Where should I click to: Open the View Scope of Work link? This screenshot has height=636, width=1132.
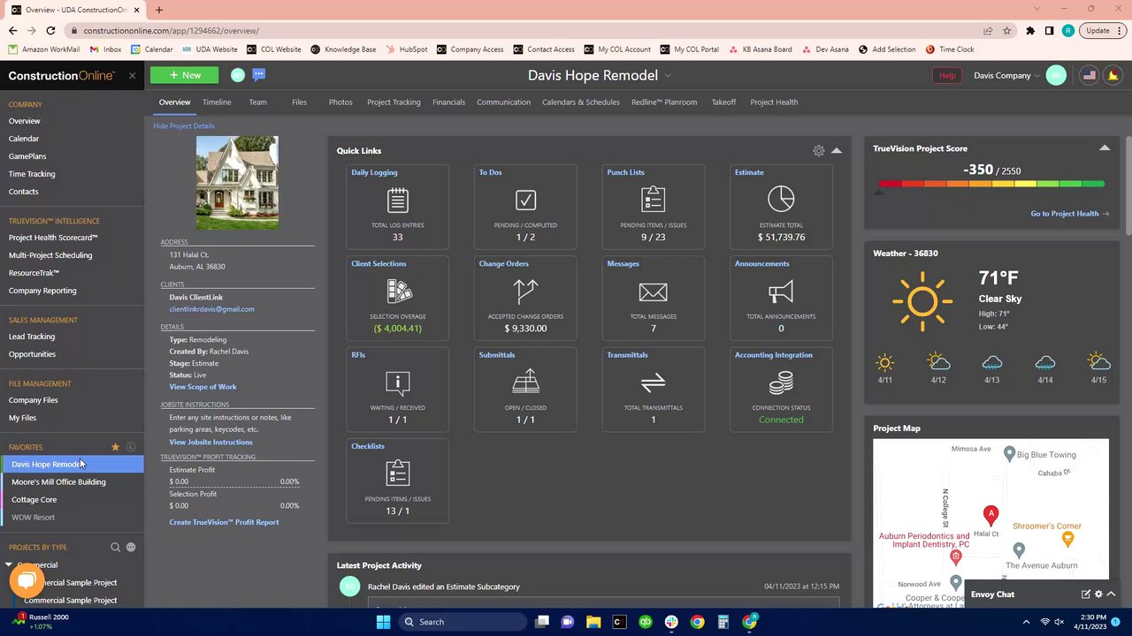click(x=203, y=387)
